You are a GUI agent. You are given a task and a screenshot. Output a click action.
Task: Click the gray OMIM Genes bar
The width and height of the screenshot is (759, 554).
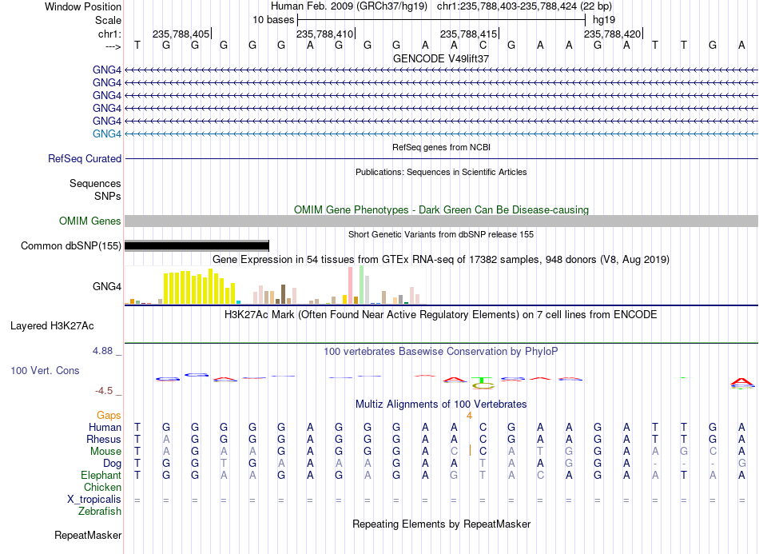coord(441,221)
